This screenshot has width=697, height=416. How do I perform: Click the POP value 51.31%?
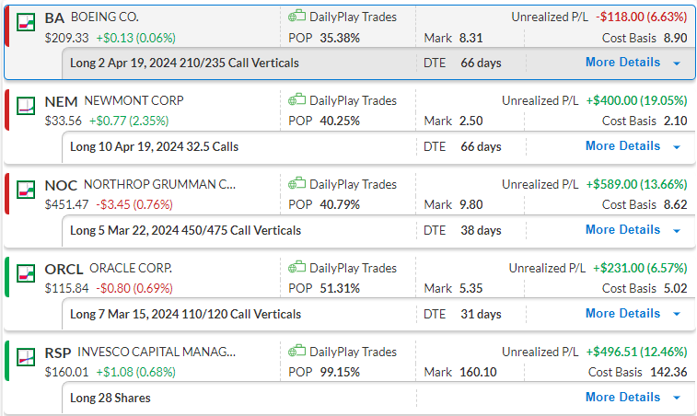(x=340, y=288)
